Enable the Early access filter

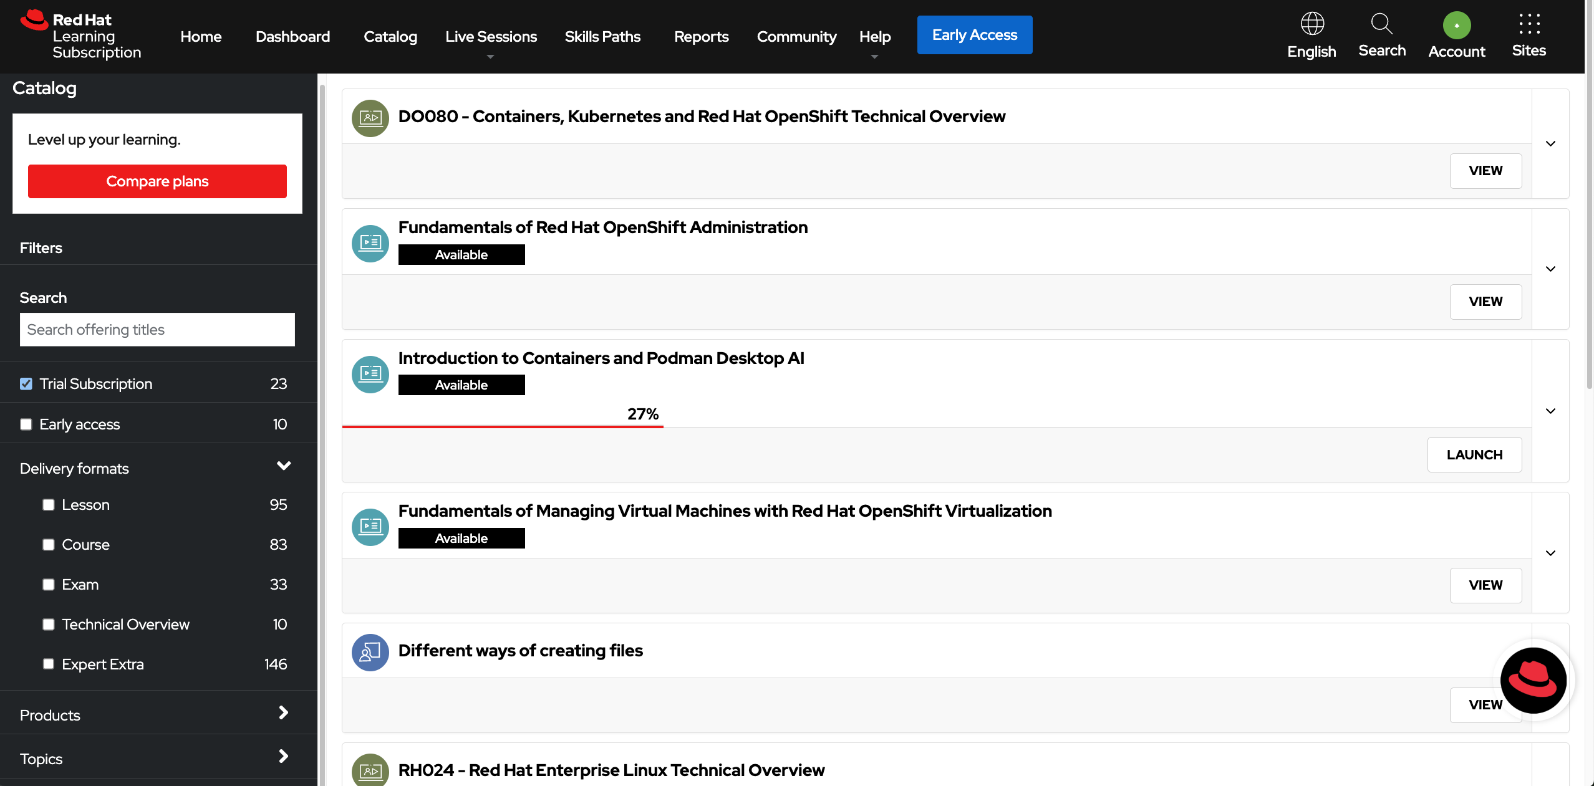tap(26, 424)
